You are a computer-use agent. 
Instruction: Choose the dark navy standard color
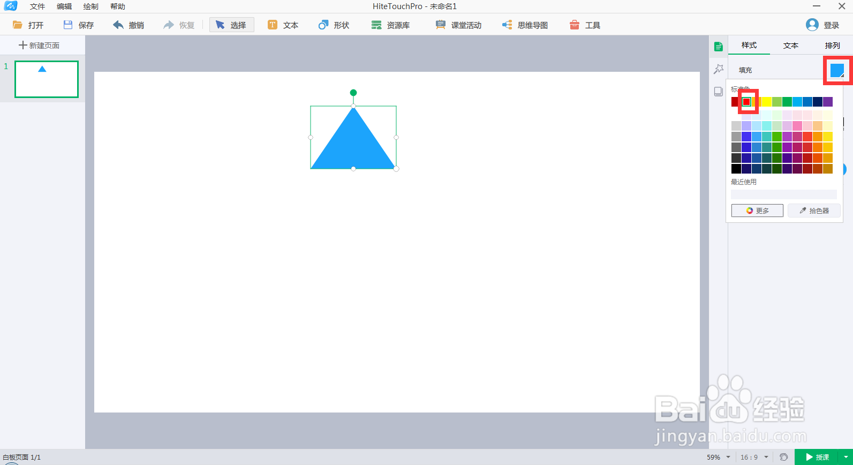(x=818, y=102)
